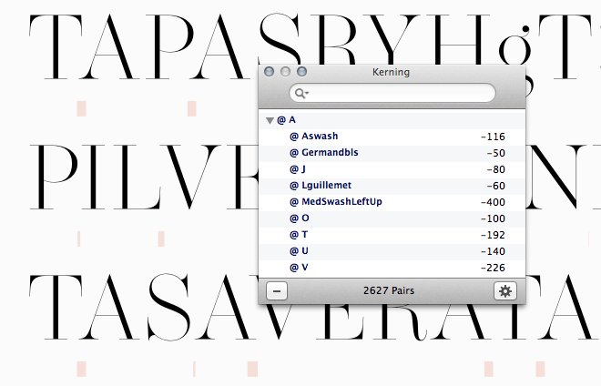Click the 2627 Pairs status text

click(389, 291)
